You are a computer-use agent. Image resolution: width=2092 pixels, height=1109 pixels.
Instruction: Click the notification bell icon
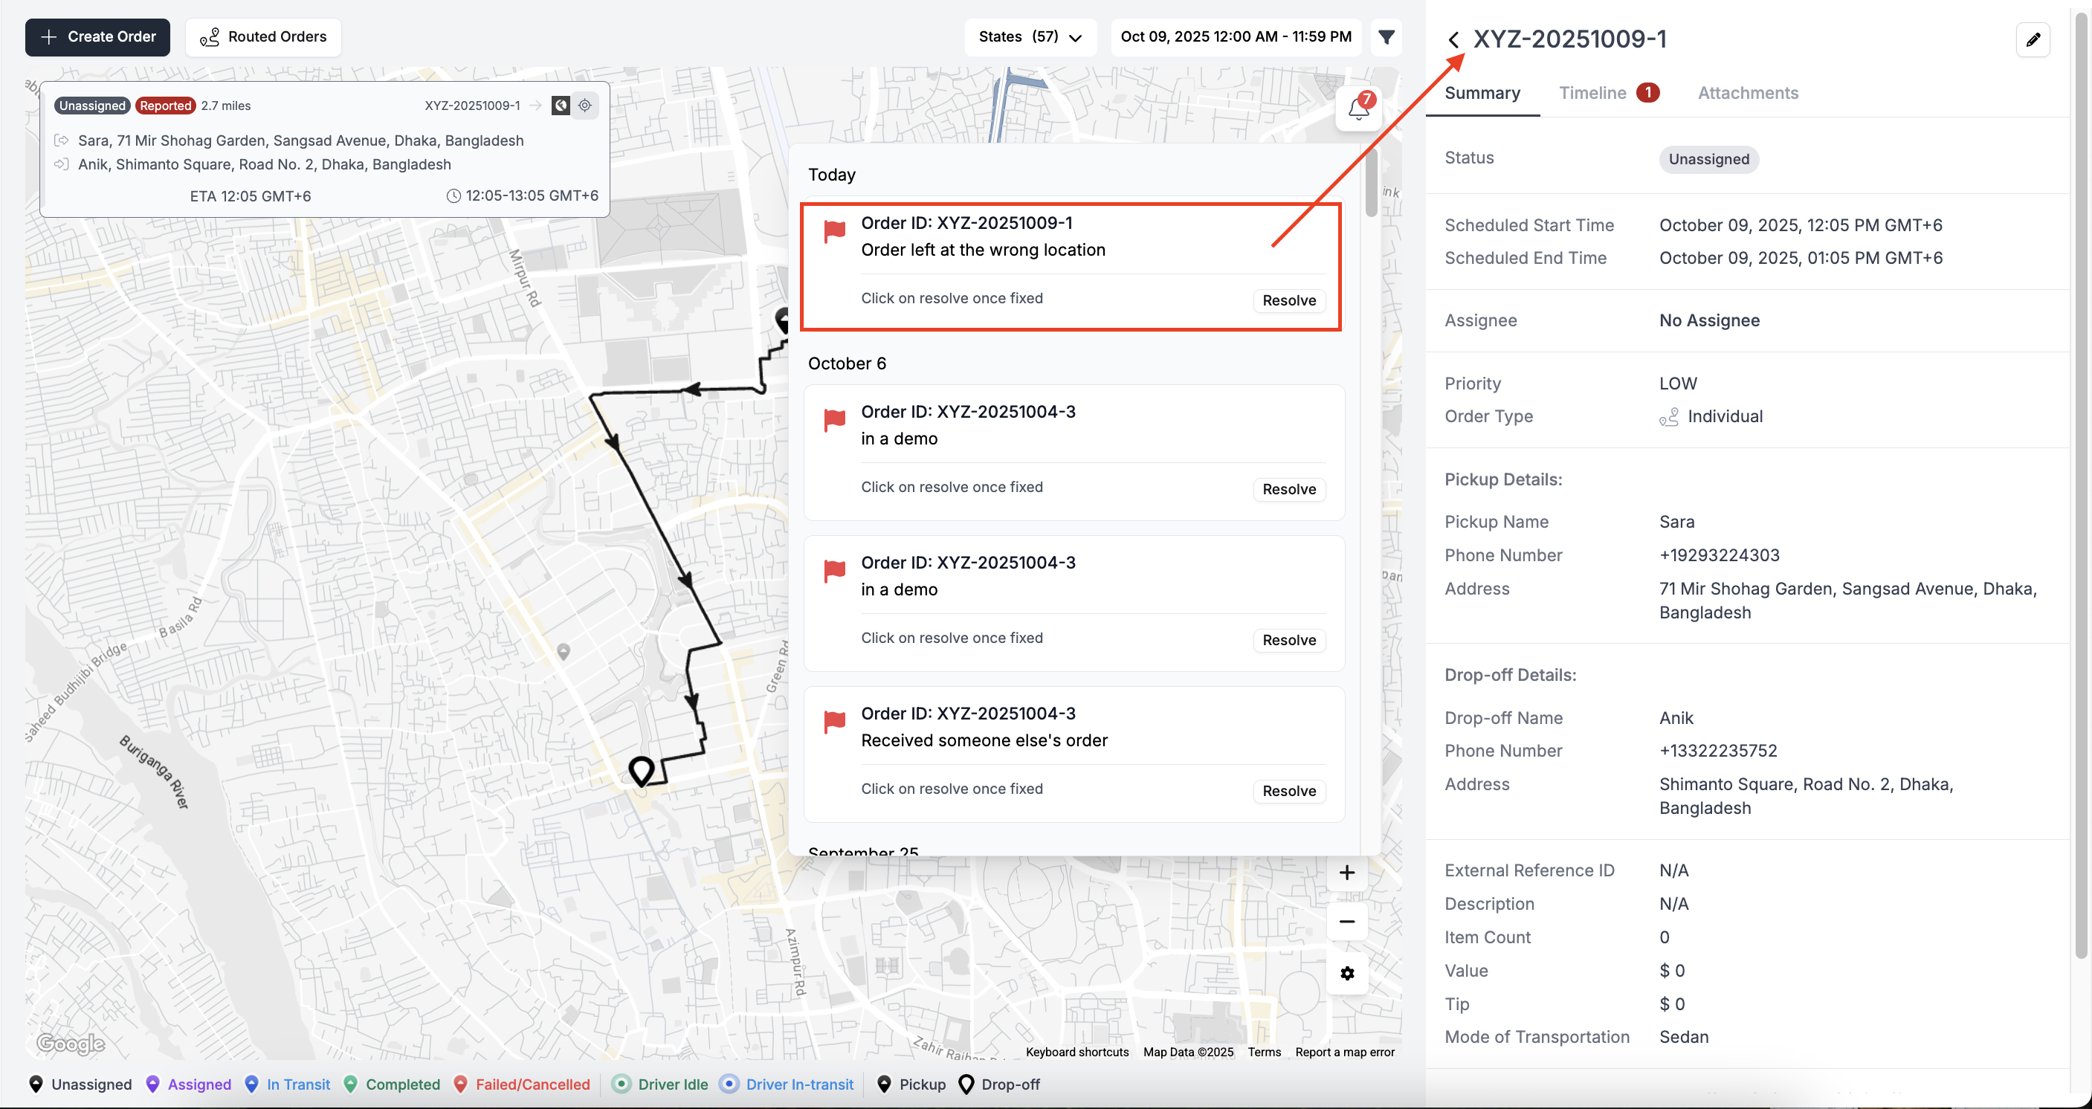[1357, 108]
